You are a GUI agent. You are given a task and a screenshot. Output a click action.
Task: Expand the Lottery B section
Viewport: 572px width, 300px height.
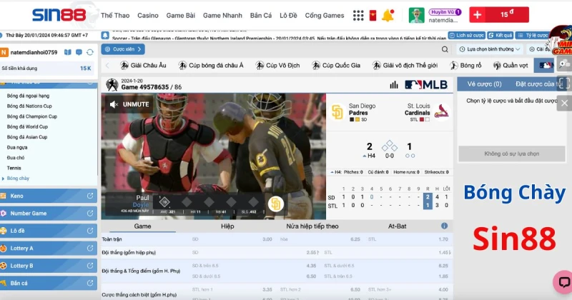(49, 266)
